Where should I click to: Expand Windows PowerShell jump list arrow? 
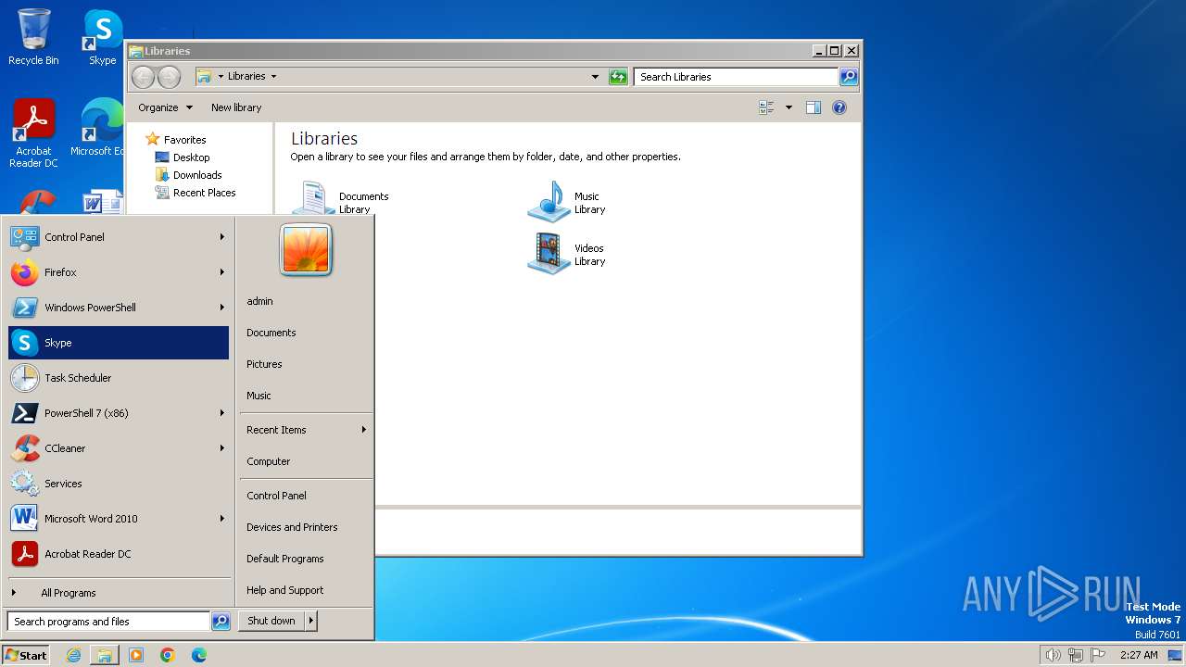[221, 308]
